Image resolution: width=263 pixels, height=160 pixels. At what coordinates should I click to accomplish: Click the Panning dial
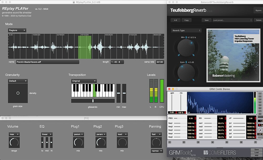[156, 143]
